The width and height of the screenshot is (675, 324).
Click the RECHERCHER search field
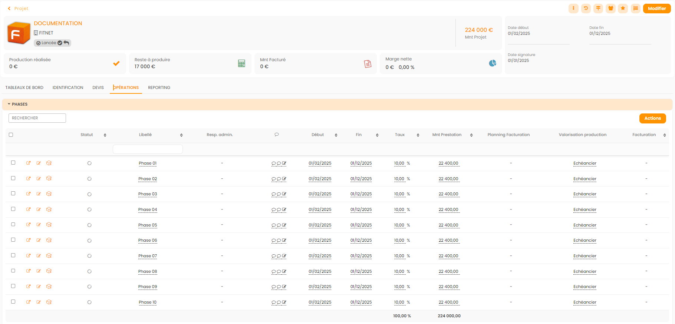click(37, 118)
